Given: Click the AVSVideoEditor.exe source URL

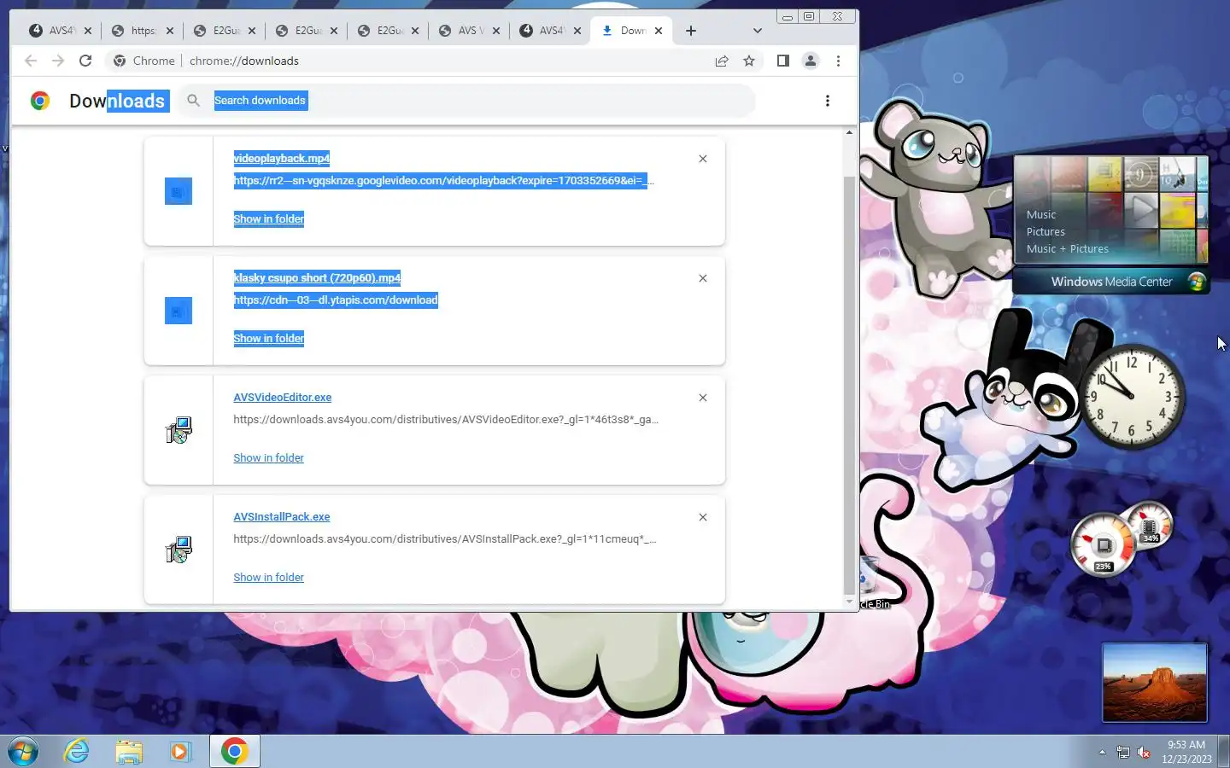Looking at the screenshot, I should pos(446,420).
